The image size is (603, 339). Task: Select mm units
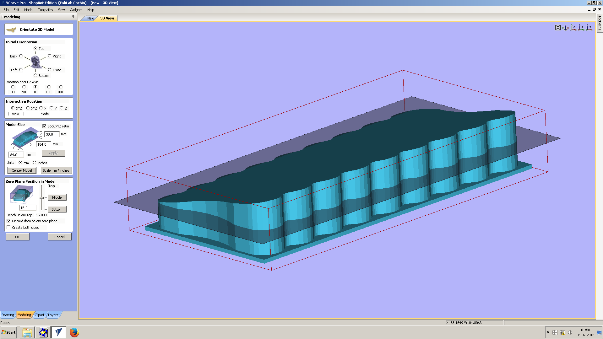[20, 163]
